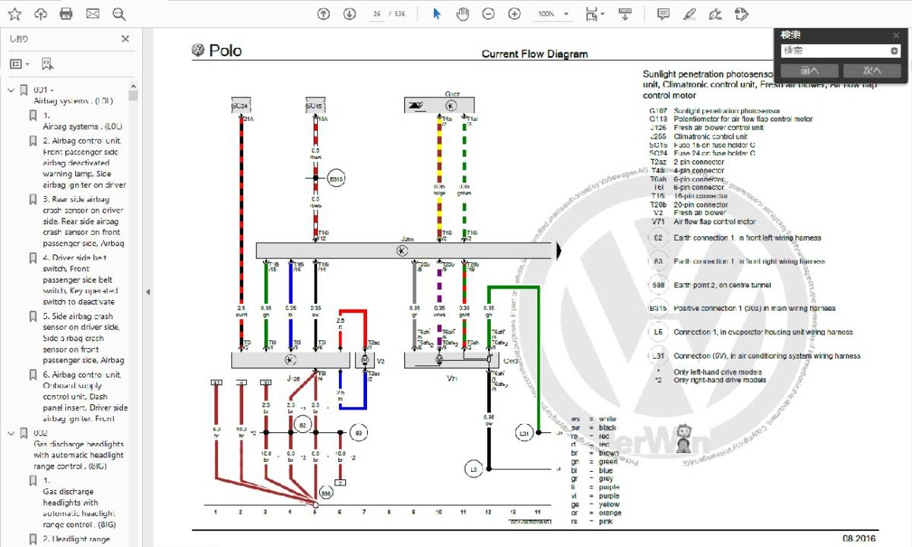Print the document using printer icon
912x547 pixels.
click(66, 14)
